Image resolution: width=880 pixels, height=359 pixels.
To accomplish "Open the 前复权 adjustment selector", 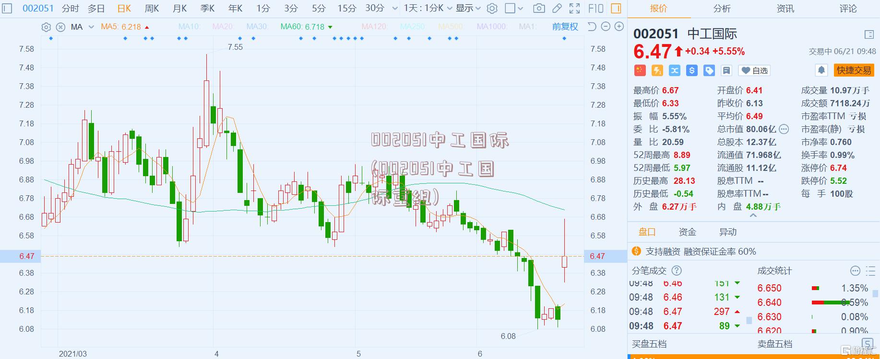I will pyautogui.click(x=565, y=27).
